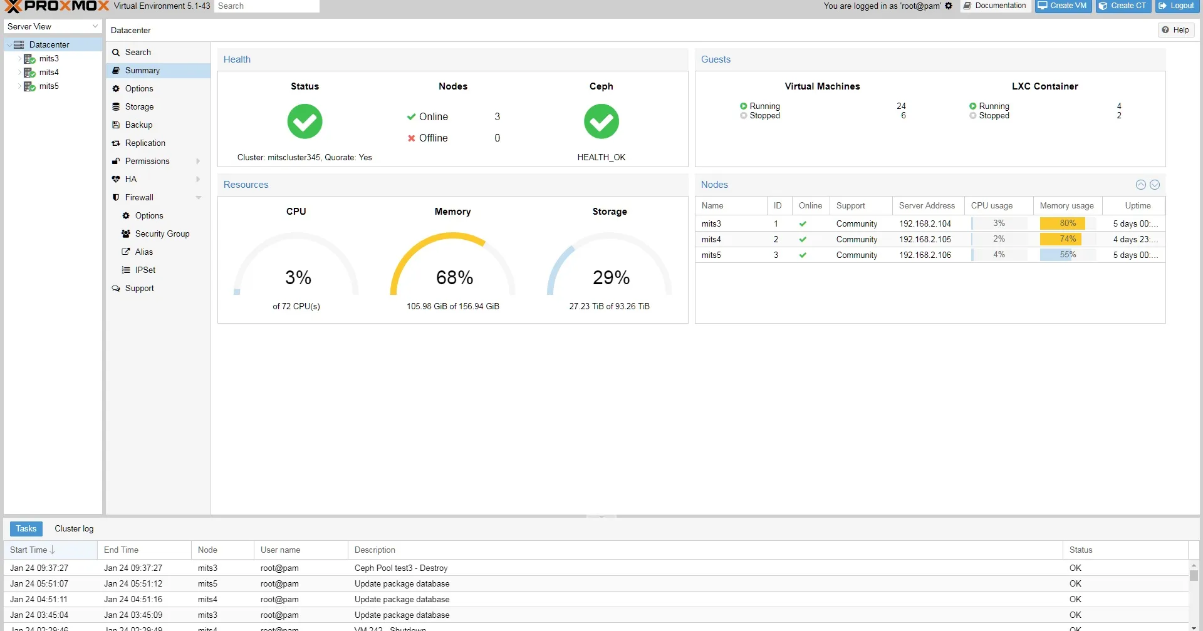Open Search in the side menu
The image size is (1203, 631).
pos(158,53)
